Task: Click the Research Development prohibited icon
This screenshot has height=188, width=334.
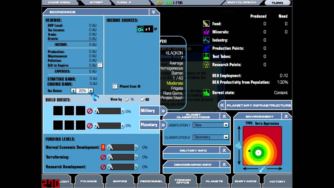Action: pyautogui.click(x=103, y=167)
